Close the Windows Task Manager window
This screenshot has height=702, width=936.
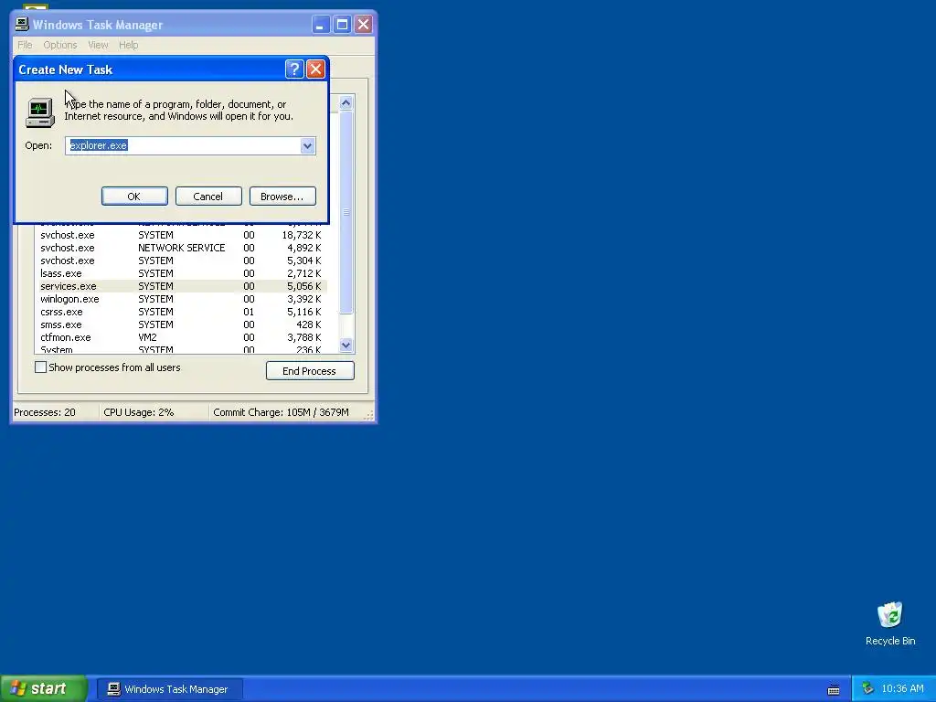tap(363, 25)
